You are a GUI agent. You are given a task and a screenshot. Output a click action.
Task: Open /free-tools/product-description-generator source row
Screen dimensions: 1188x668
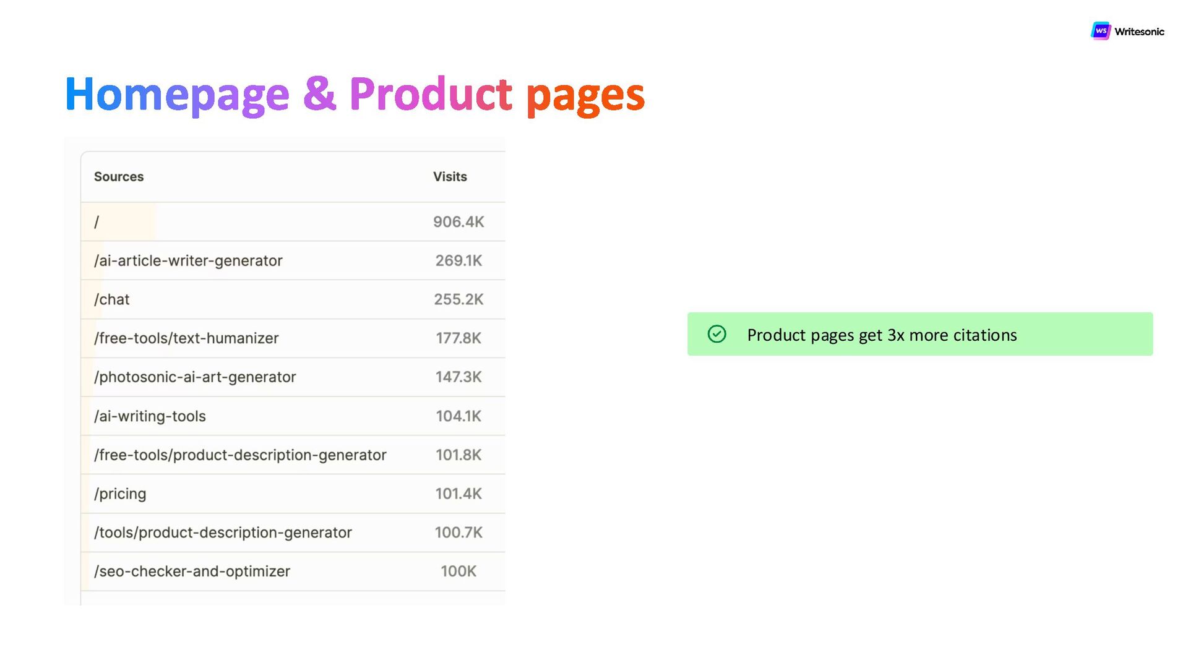coord(240,455)
